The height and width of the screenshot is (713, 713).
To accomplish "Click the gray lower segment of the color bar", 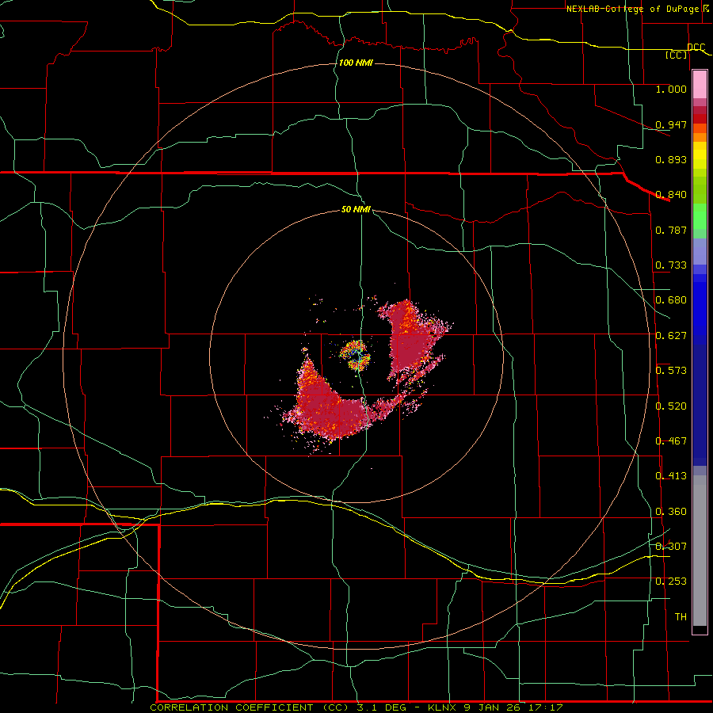I will click(700, 551).
